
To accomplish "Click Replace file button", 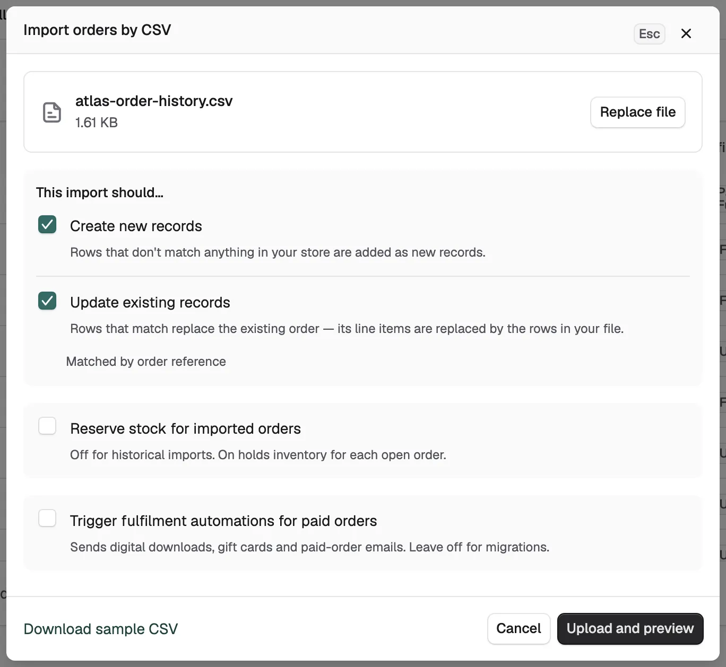I will (x=638, y=112).
